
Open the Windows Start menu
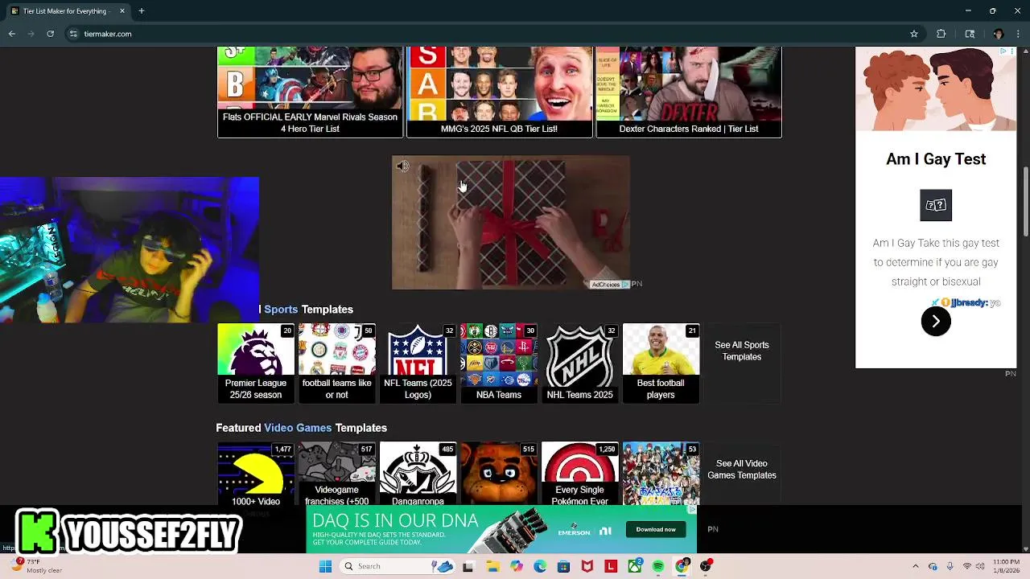325,566
